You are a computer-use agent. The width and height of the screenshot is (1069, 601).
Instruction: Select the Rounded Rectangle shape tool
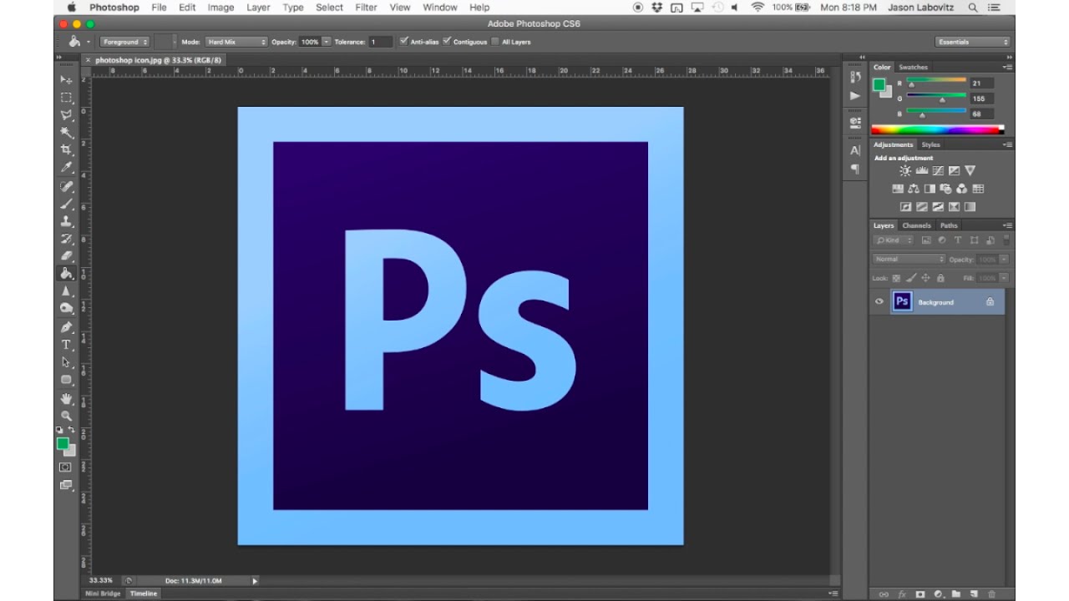pyautogui.click(x=66, y=380)
